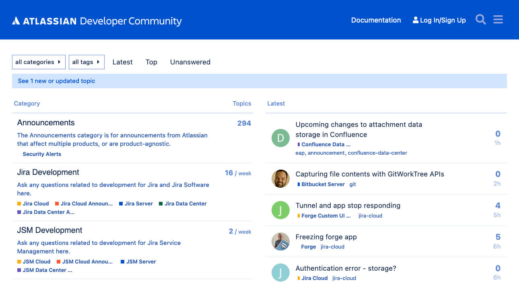
Task: Open the hamburger menu
Action: coord(498,19)
